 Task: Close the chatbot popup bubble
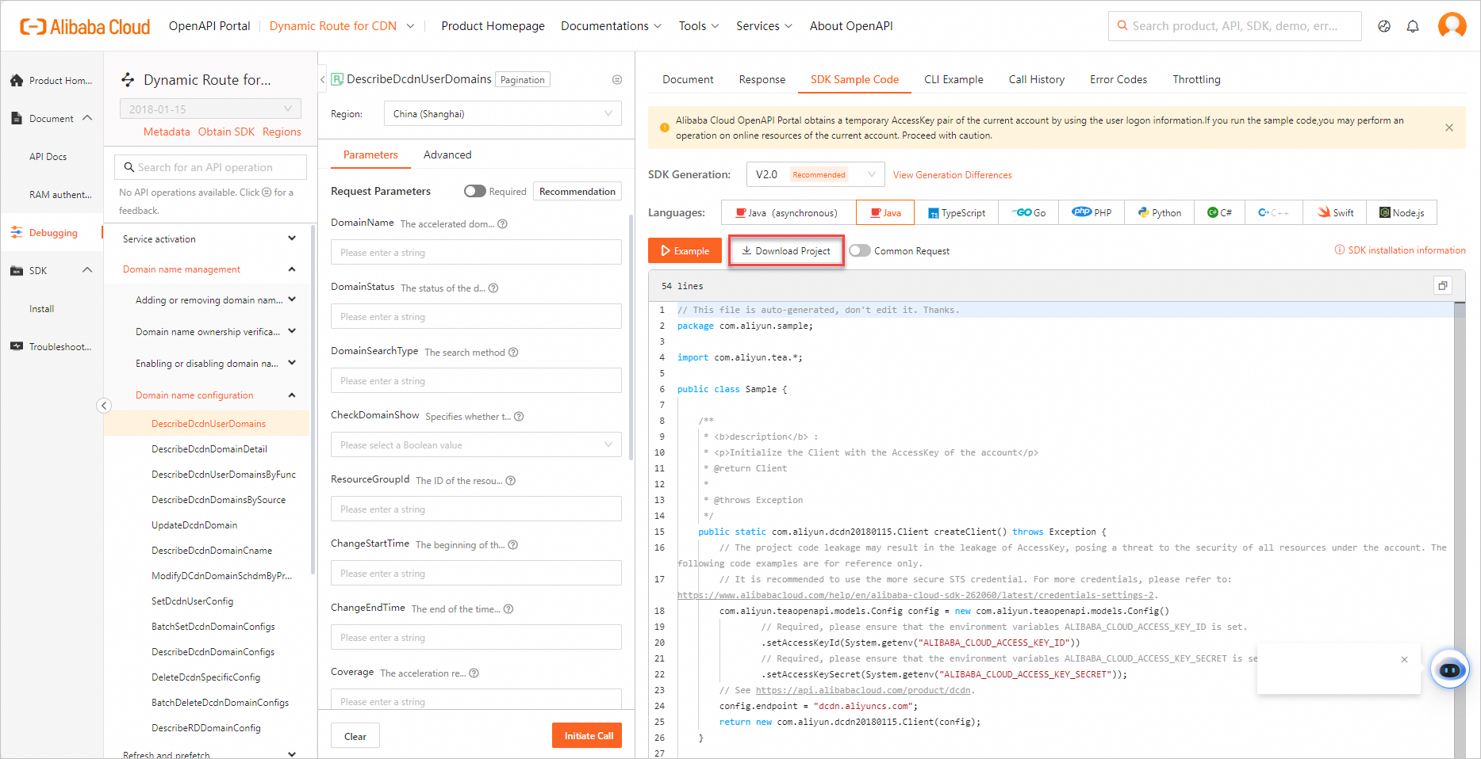[x=1404, y=659]
